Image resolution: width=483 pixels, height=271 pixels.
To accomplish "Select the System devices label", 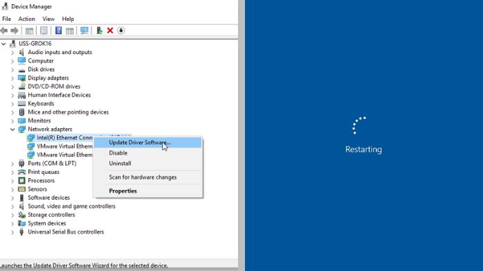I will click(46, 223).
